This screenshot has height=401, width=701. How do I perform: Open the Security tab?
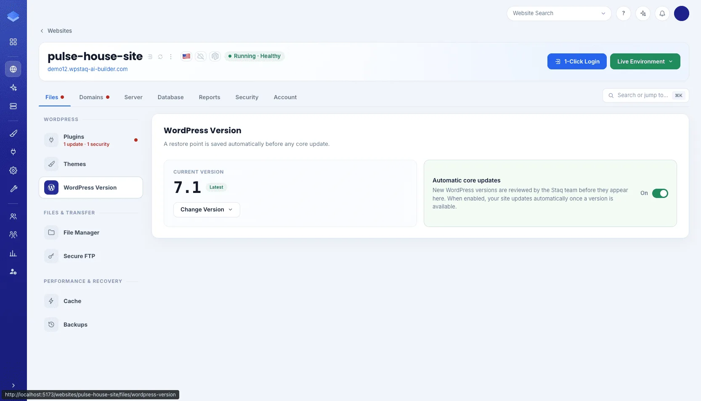click(x=247, y=97)
